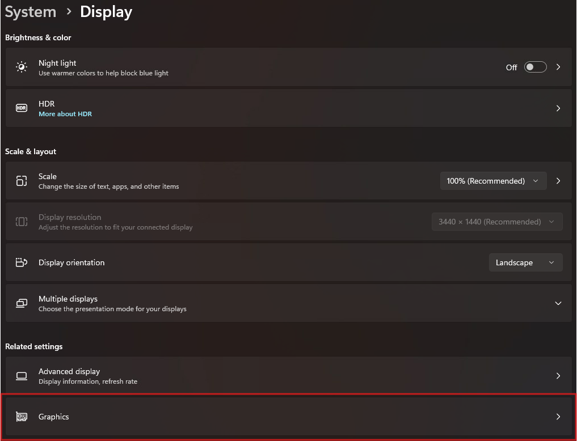Viewport: 577px width, 441px height.
Task: Click the Display orientation icon
Action: 21,262
